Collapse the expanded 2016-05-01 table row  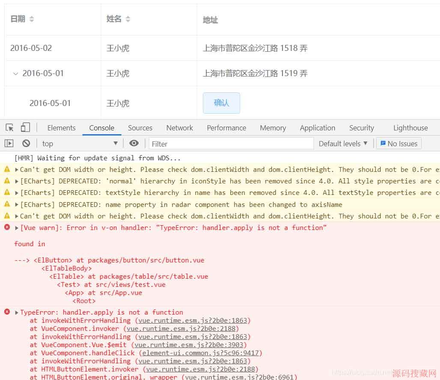(16, 73)
